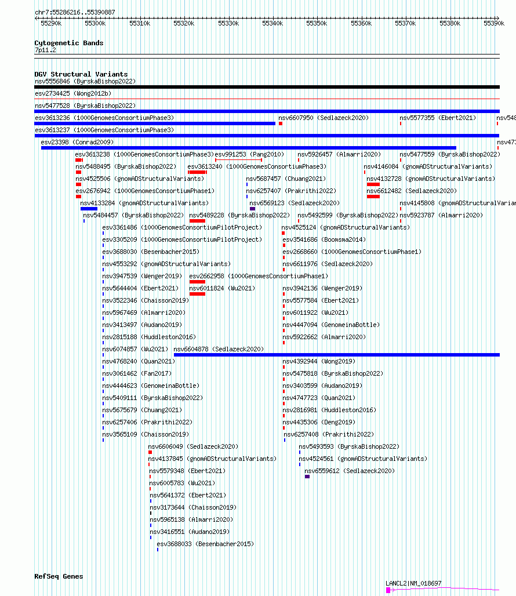Open nsv4435306 (Deng2019) variant
The width and height of the screenshot is (516, 596).
pos(319,422)
